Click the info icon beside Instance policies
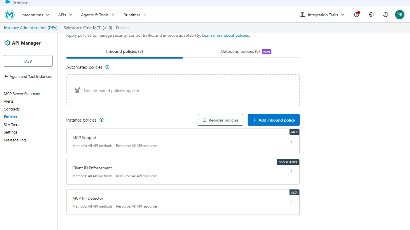This screenshot has width=410, height=230. (102, 120)
